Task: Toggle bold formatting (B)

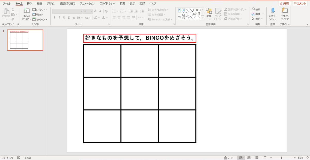Action: click(x=55, y=18)
